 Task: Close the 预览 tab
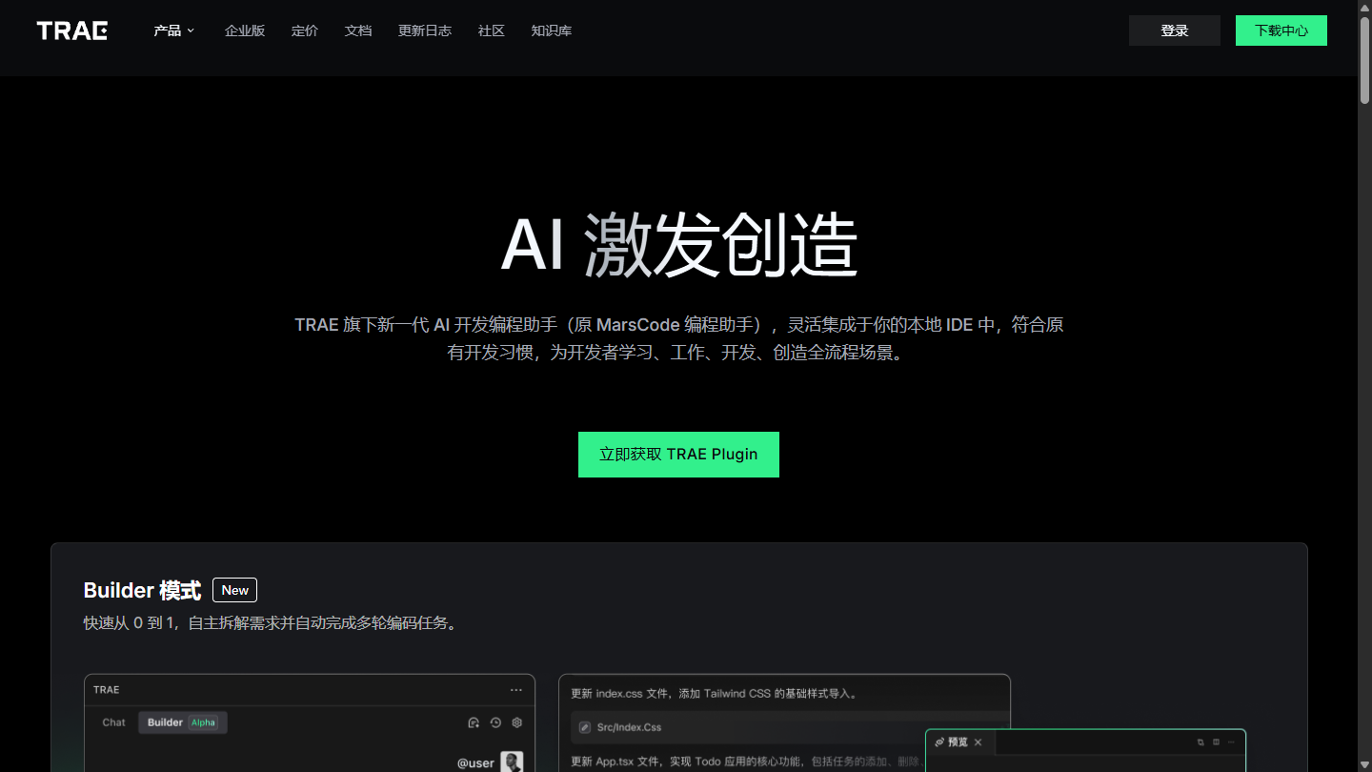point(978,742)
